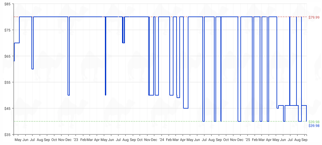Click the $85 y-axis label
The image size is (322, 145).
pyautogui.click(x=8, y=4)
